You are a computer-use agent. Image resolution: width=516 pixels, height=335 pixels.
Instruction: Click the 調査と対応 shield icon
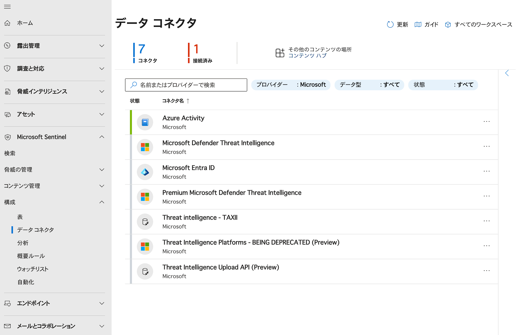7,68
